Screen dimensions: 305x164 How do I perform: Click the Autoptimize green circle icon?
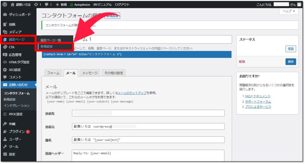pyautogui.click(x=71, y=5)
